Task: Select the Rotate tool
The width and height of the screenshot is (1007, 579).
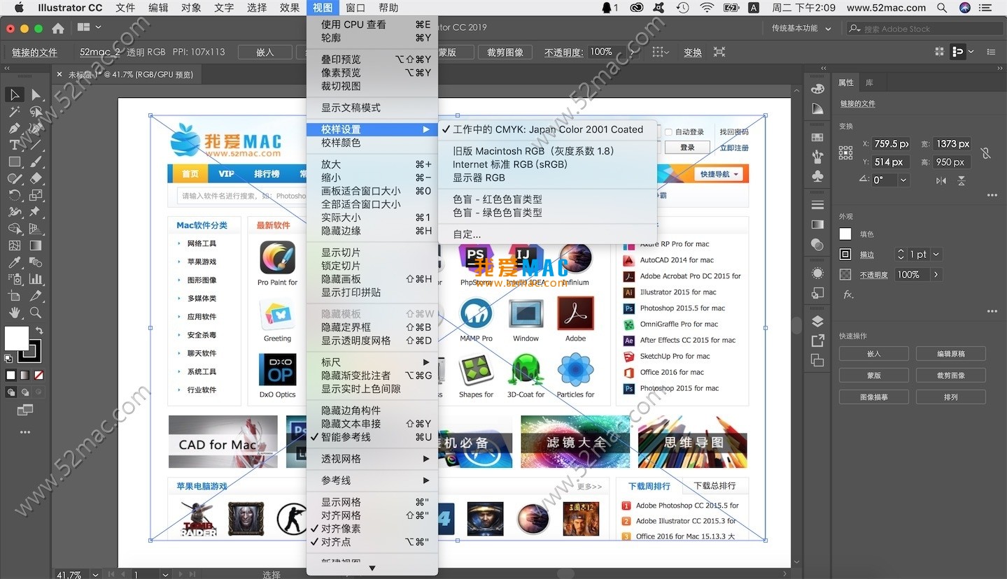Action: tap(15, 195)
